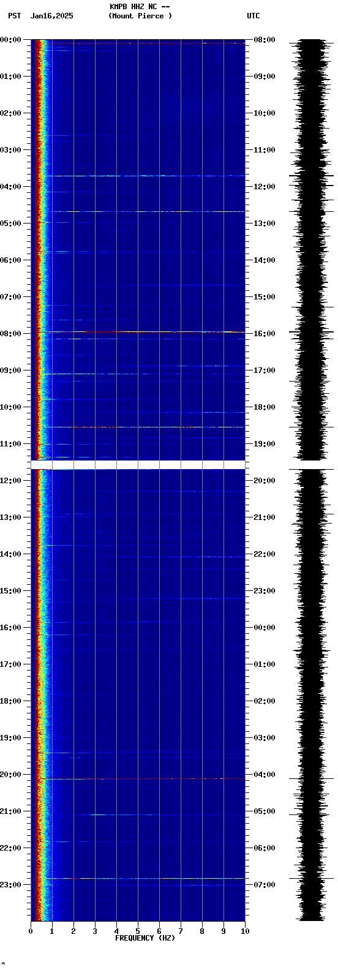Viewport: 338px width, 970px height.
Task: Select '20:00' on the UTC time axis
Action: [x=265, y=481]
